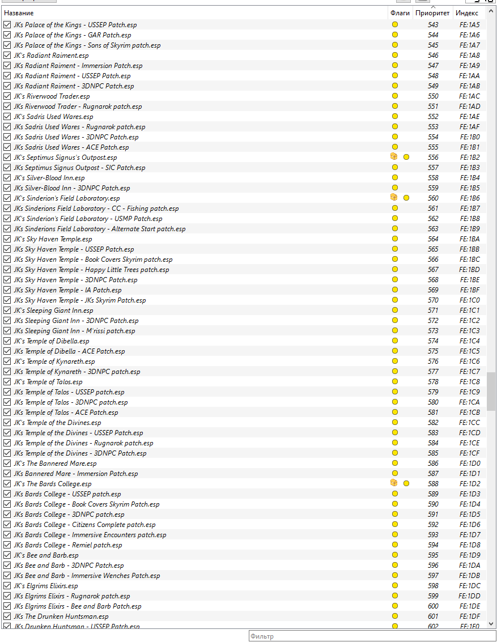Screen dimensions: 497x642
Task: Select row JKs Radiant Raiment - USSEP Patch.esp
Action: (x=244, y=76)
